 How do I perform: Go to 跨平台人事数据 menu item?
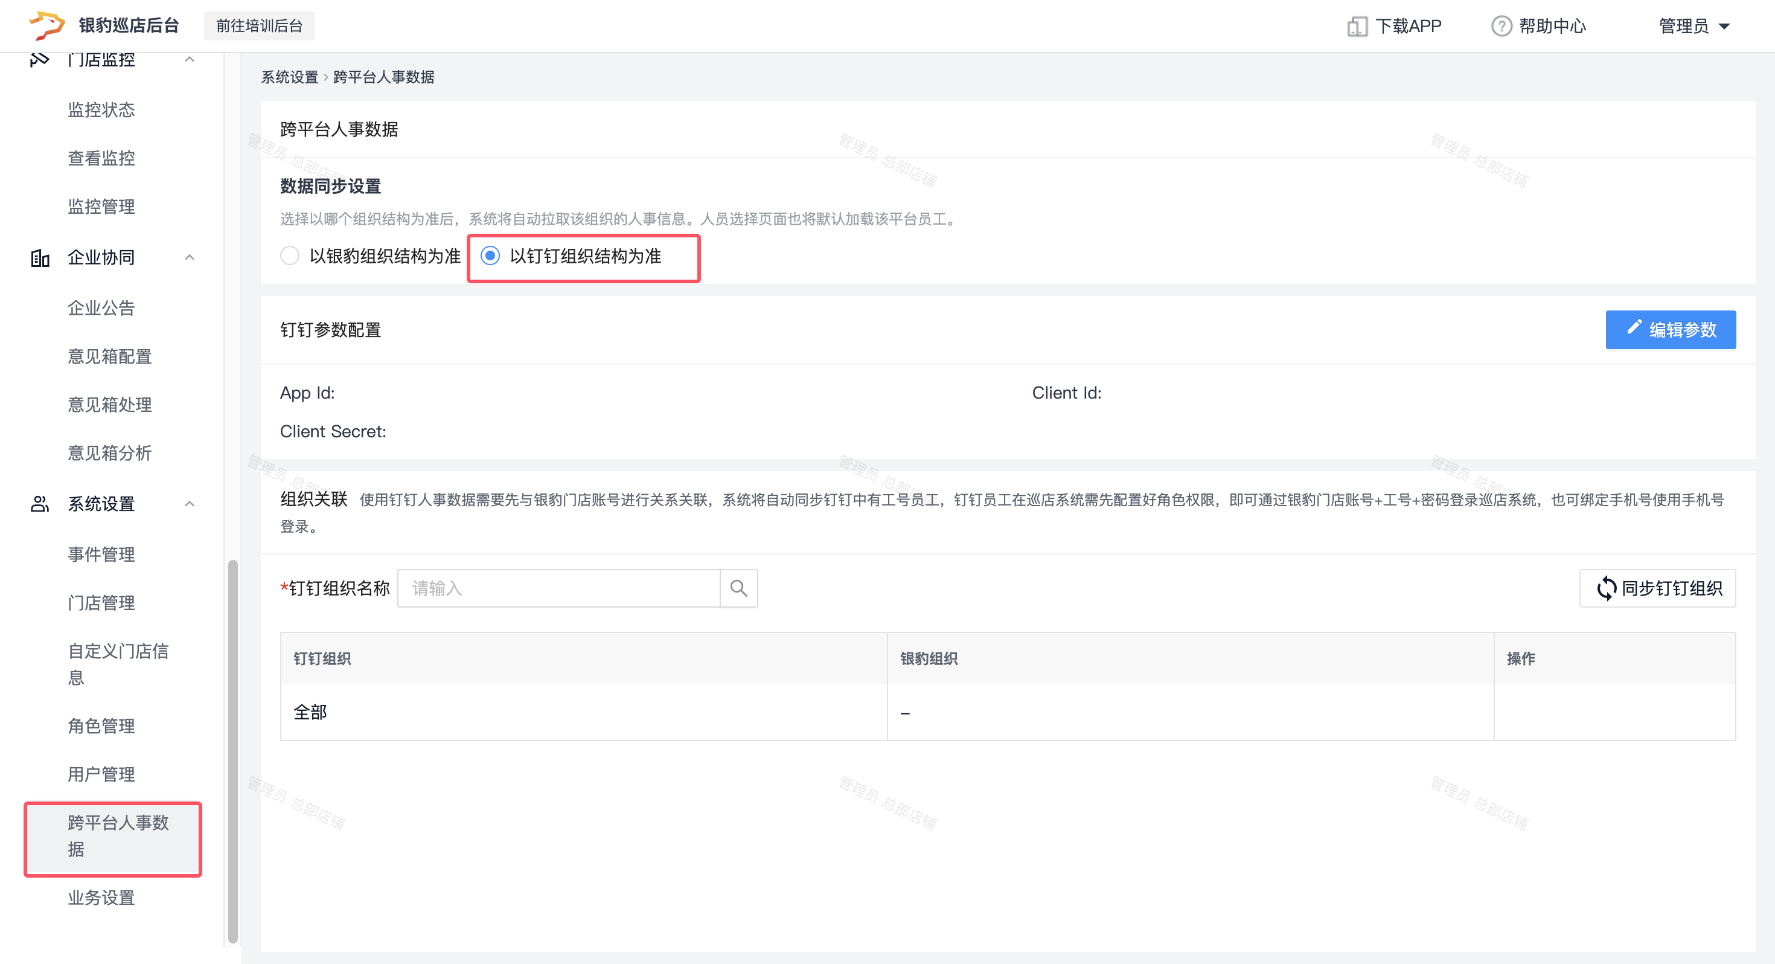point(118,835)
